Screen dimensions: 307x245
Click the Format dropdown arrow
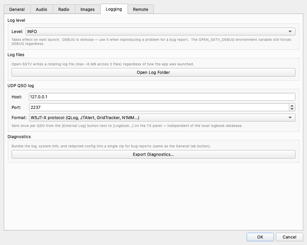click(x=290, y=118)
